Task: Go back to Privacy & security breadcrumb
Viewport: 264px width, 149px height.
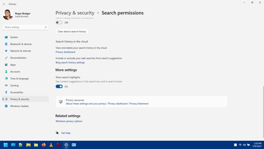Action: 75,13
